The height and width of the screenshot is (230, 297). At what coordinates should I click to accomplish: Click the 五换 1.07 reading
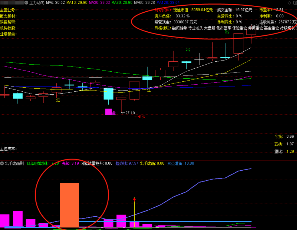tap(284, 144)
